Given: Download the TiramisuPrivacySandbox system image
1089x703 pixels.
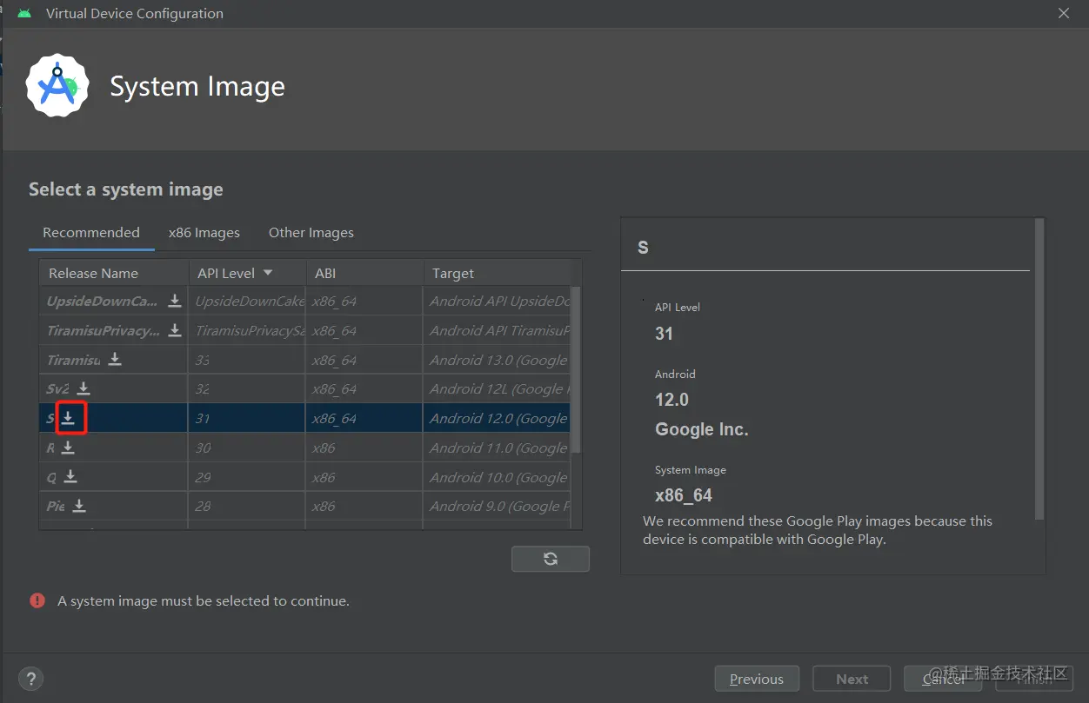Looking at the screenshot, I should [x=175, y=330].
